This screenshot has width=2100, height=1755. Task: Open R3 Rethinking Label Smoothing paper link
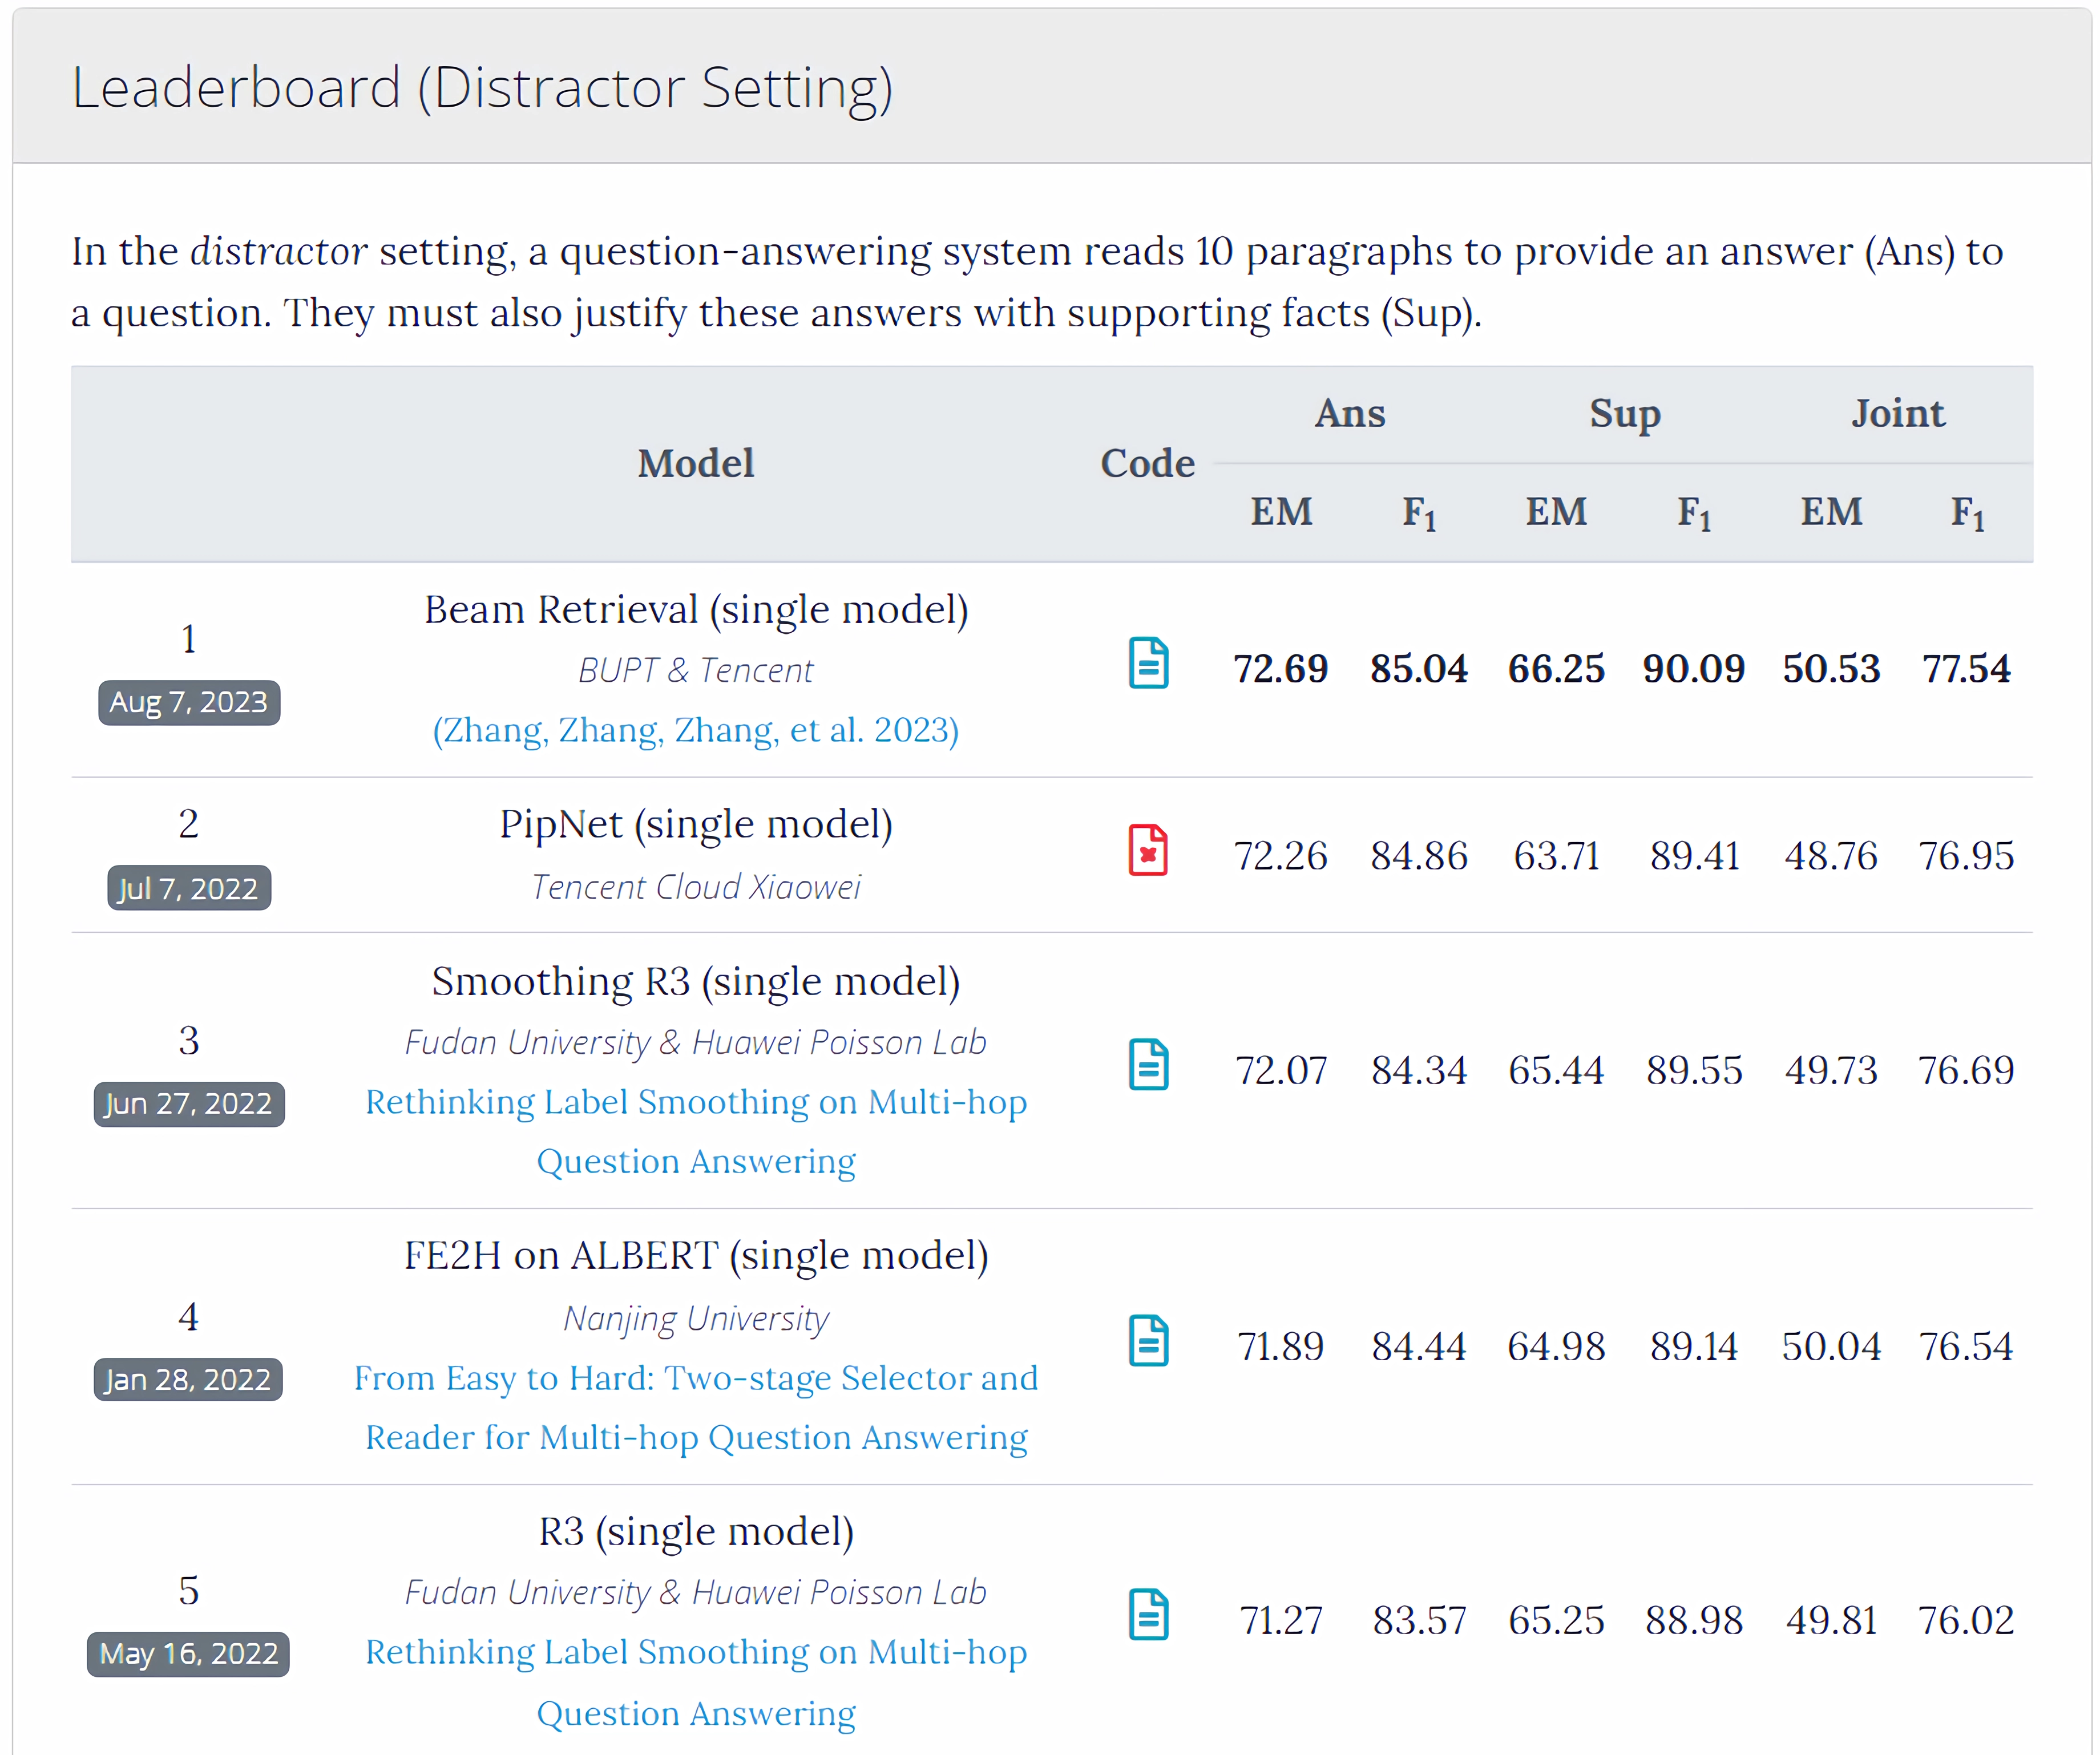tap(695, 1652)
